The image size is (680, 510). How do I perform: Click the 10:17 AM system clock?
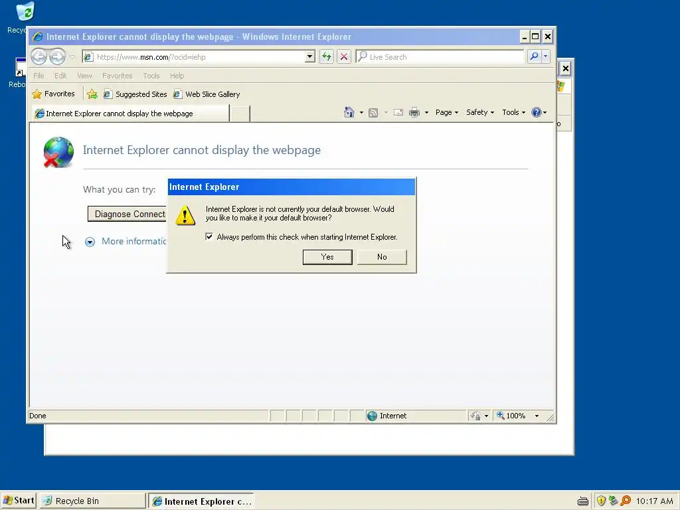click(x=654, y=501)
